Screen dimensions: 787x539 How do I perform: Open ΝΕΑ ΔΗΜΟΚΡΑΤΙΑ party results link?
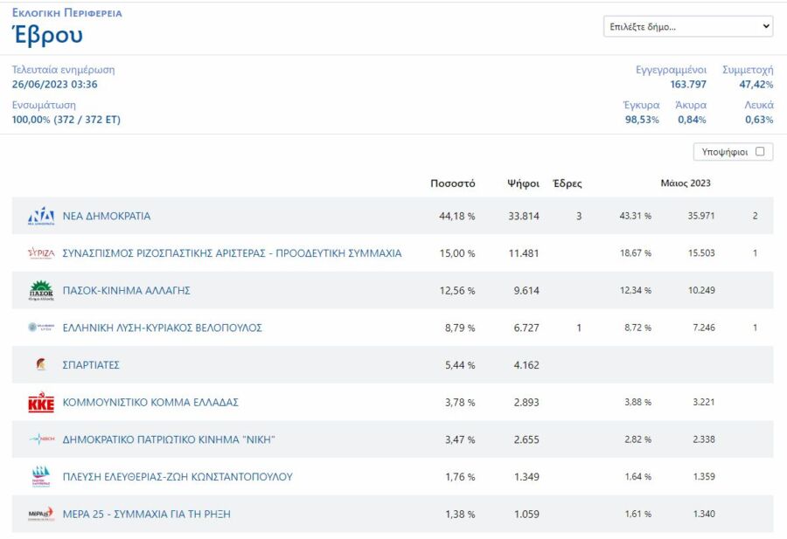pyautogui.click(x=107, y=216)
